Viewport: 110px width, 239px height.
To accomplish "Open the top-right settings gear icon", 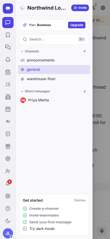I will pyautogui.click(x=103, y=8).
